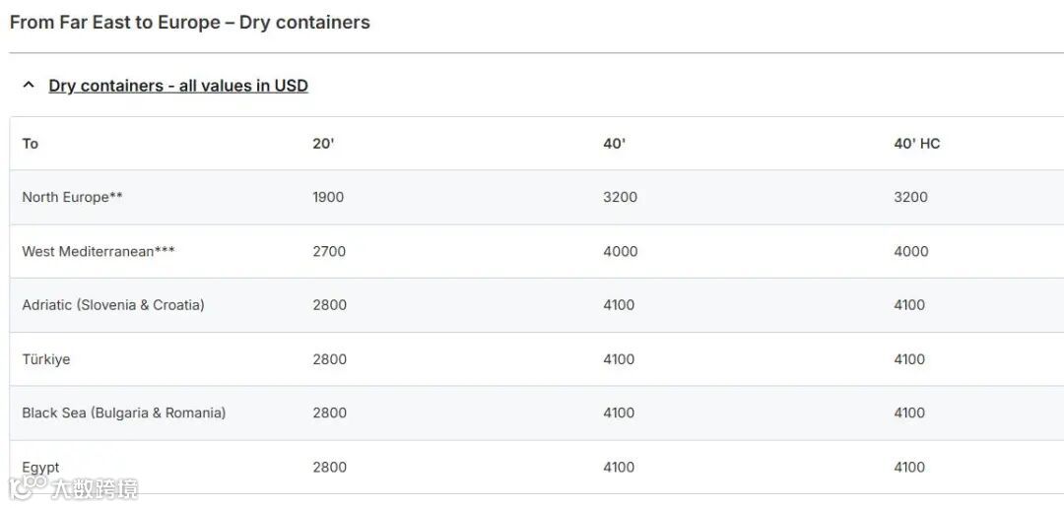Select the 40' column header

(x=614, y=144)
